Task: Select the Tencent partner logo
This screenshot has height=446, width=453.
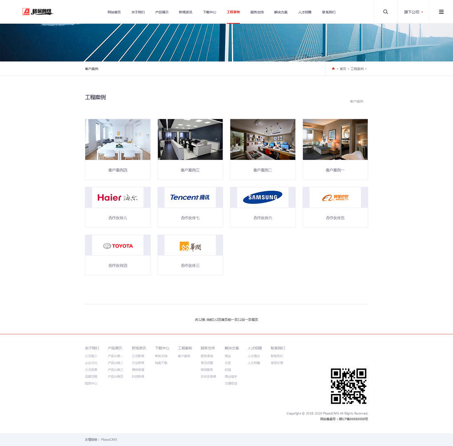Action: point(190,198)
